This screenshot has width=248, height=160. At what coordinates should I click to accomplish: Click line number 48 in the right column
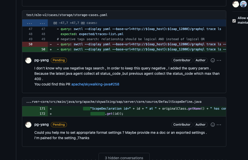tap(43, 34)
